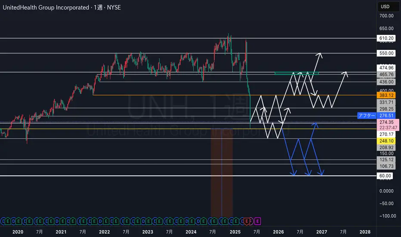Select the 550.00 price line label

386,53
